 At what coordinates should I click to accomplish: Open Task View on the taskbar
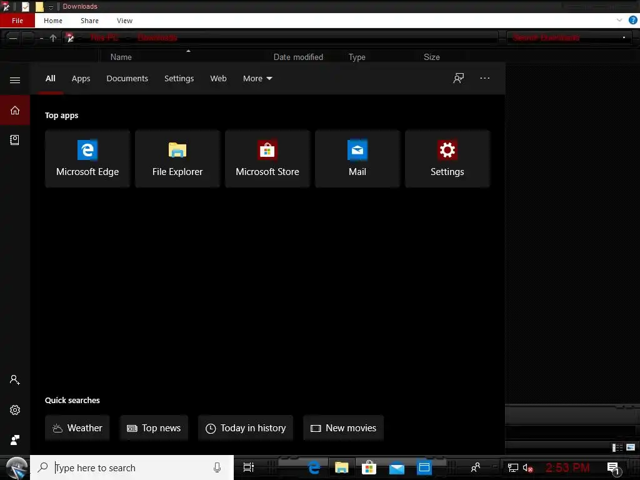pyautogui.click(x=248, y=467)
